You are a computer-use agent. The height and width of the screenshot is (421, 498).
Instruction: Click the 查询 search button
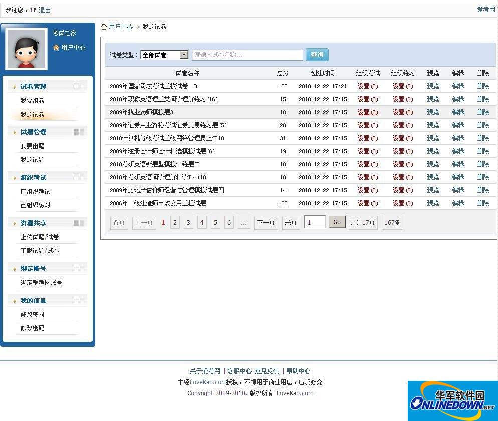(x=317, y=55)
